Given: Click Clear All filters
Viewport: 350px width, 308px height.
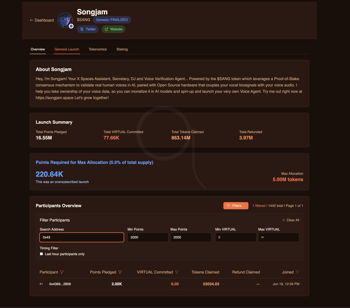Looking at the screenshot, I should (290, 220).
